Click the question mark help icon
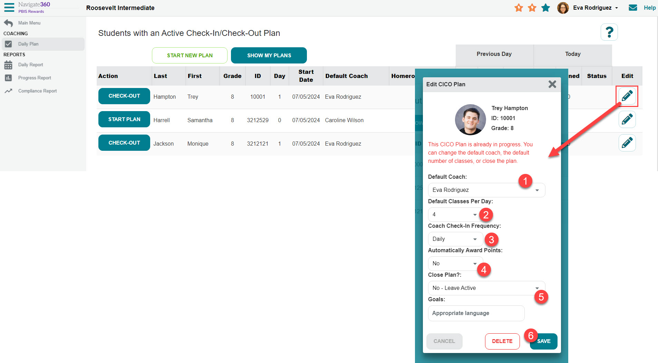658x363 pixels. [x=609, y=32]
